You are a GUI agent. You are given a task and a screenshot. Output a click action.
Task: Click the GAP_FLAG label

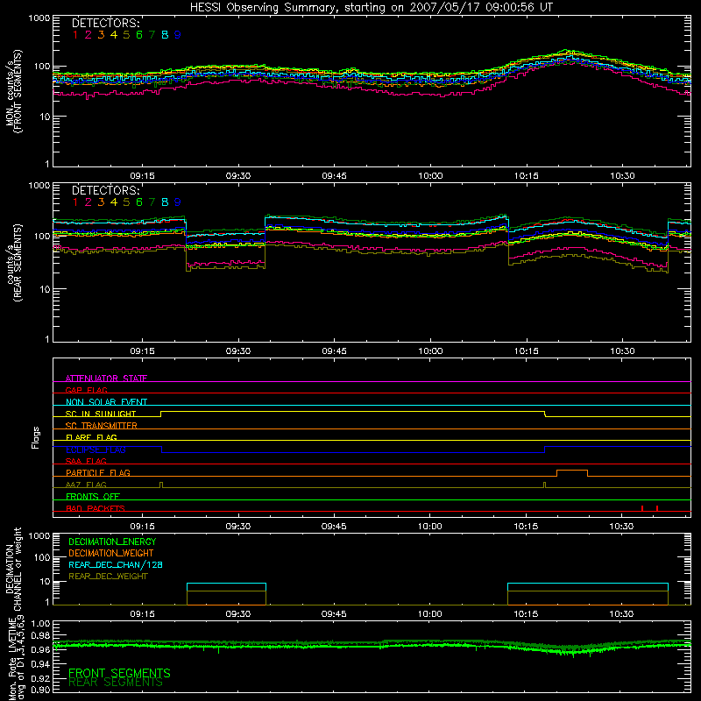86,390
